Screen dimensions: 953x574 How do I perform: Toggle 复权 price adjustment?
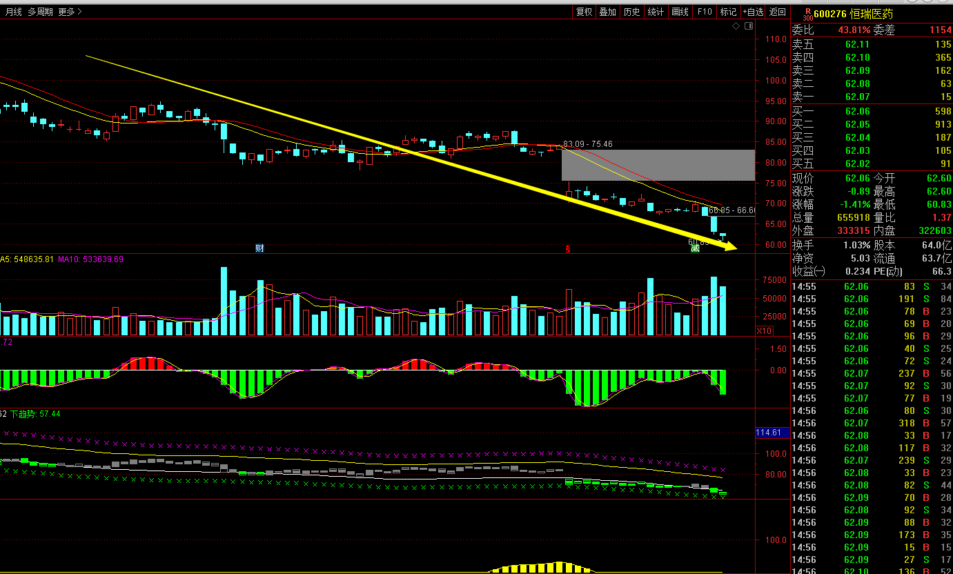[x=584, y=12]
